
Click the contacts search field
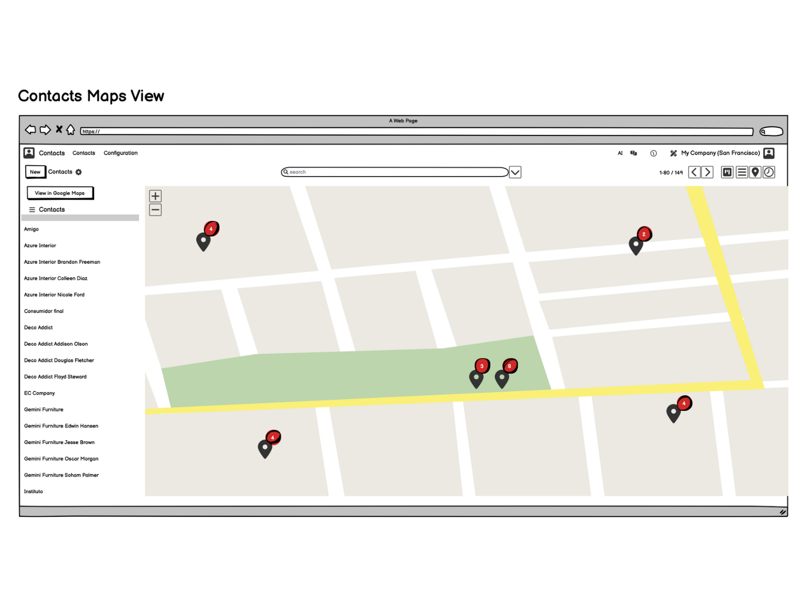(x=394, y=172)
